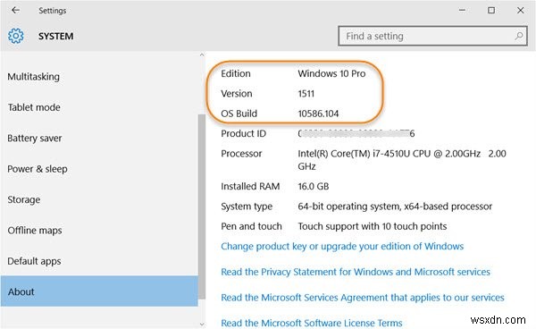Maximize the Settings window
This screenshot has height=329, width=536.
[491, 10]
